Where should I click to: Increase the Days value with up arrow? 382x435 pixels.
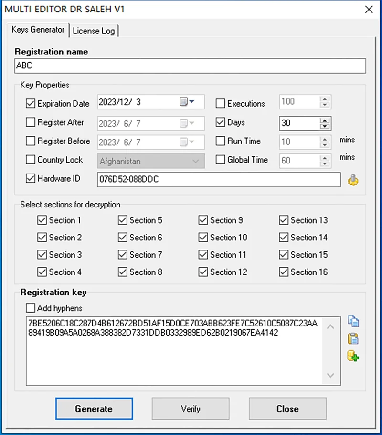click(325, 120)
